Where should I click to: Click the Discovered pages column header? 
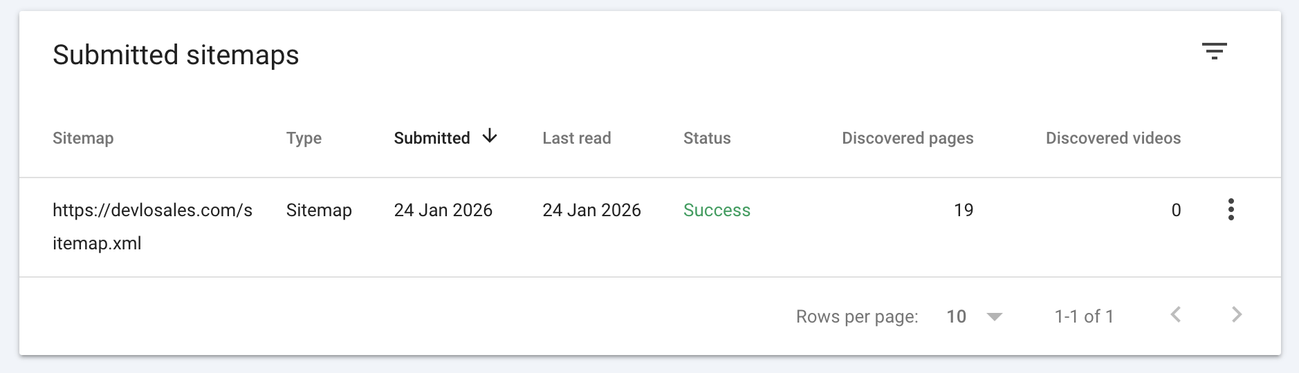pyautogui.click(x=907, y=138)
